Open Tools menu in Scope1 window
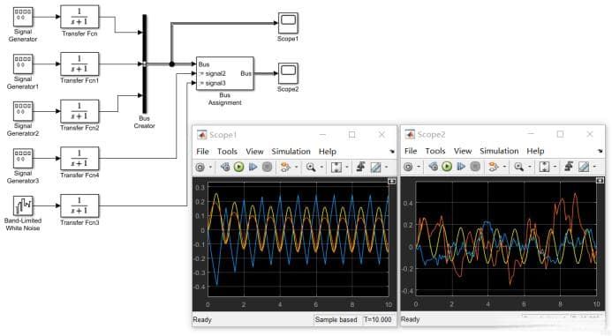 [227, 152]
